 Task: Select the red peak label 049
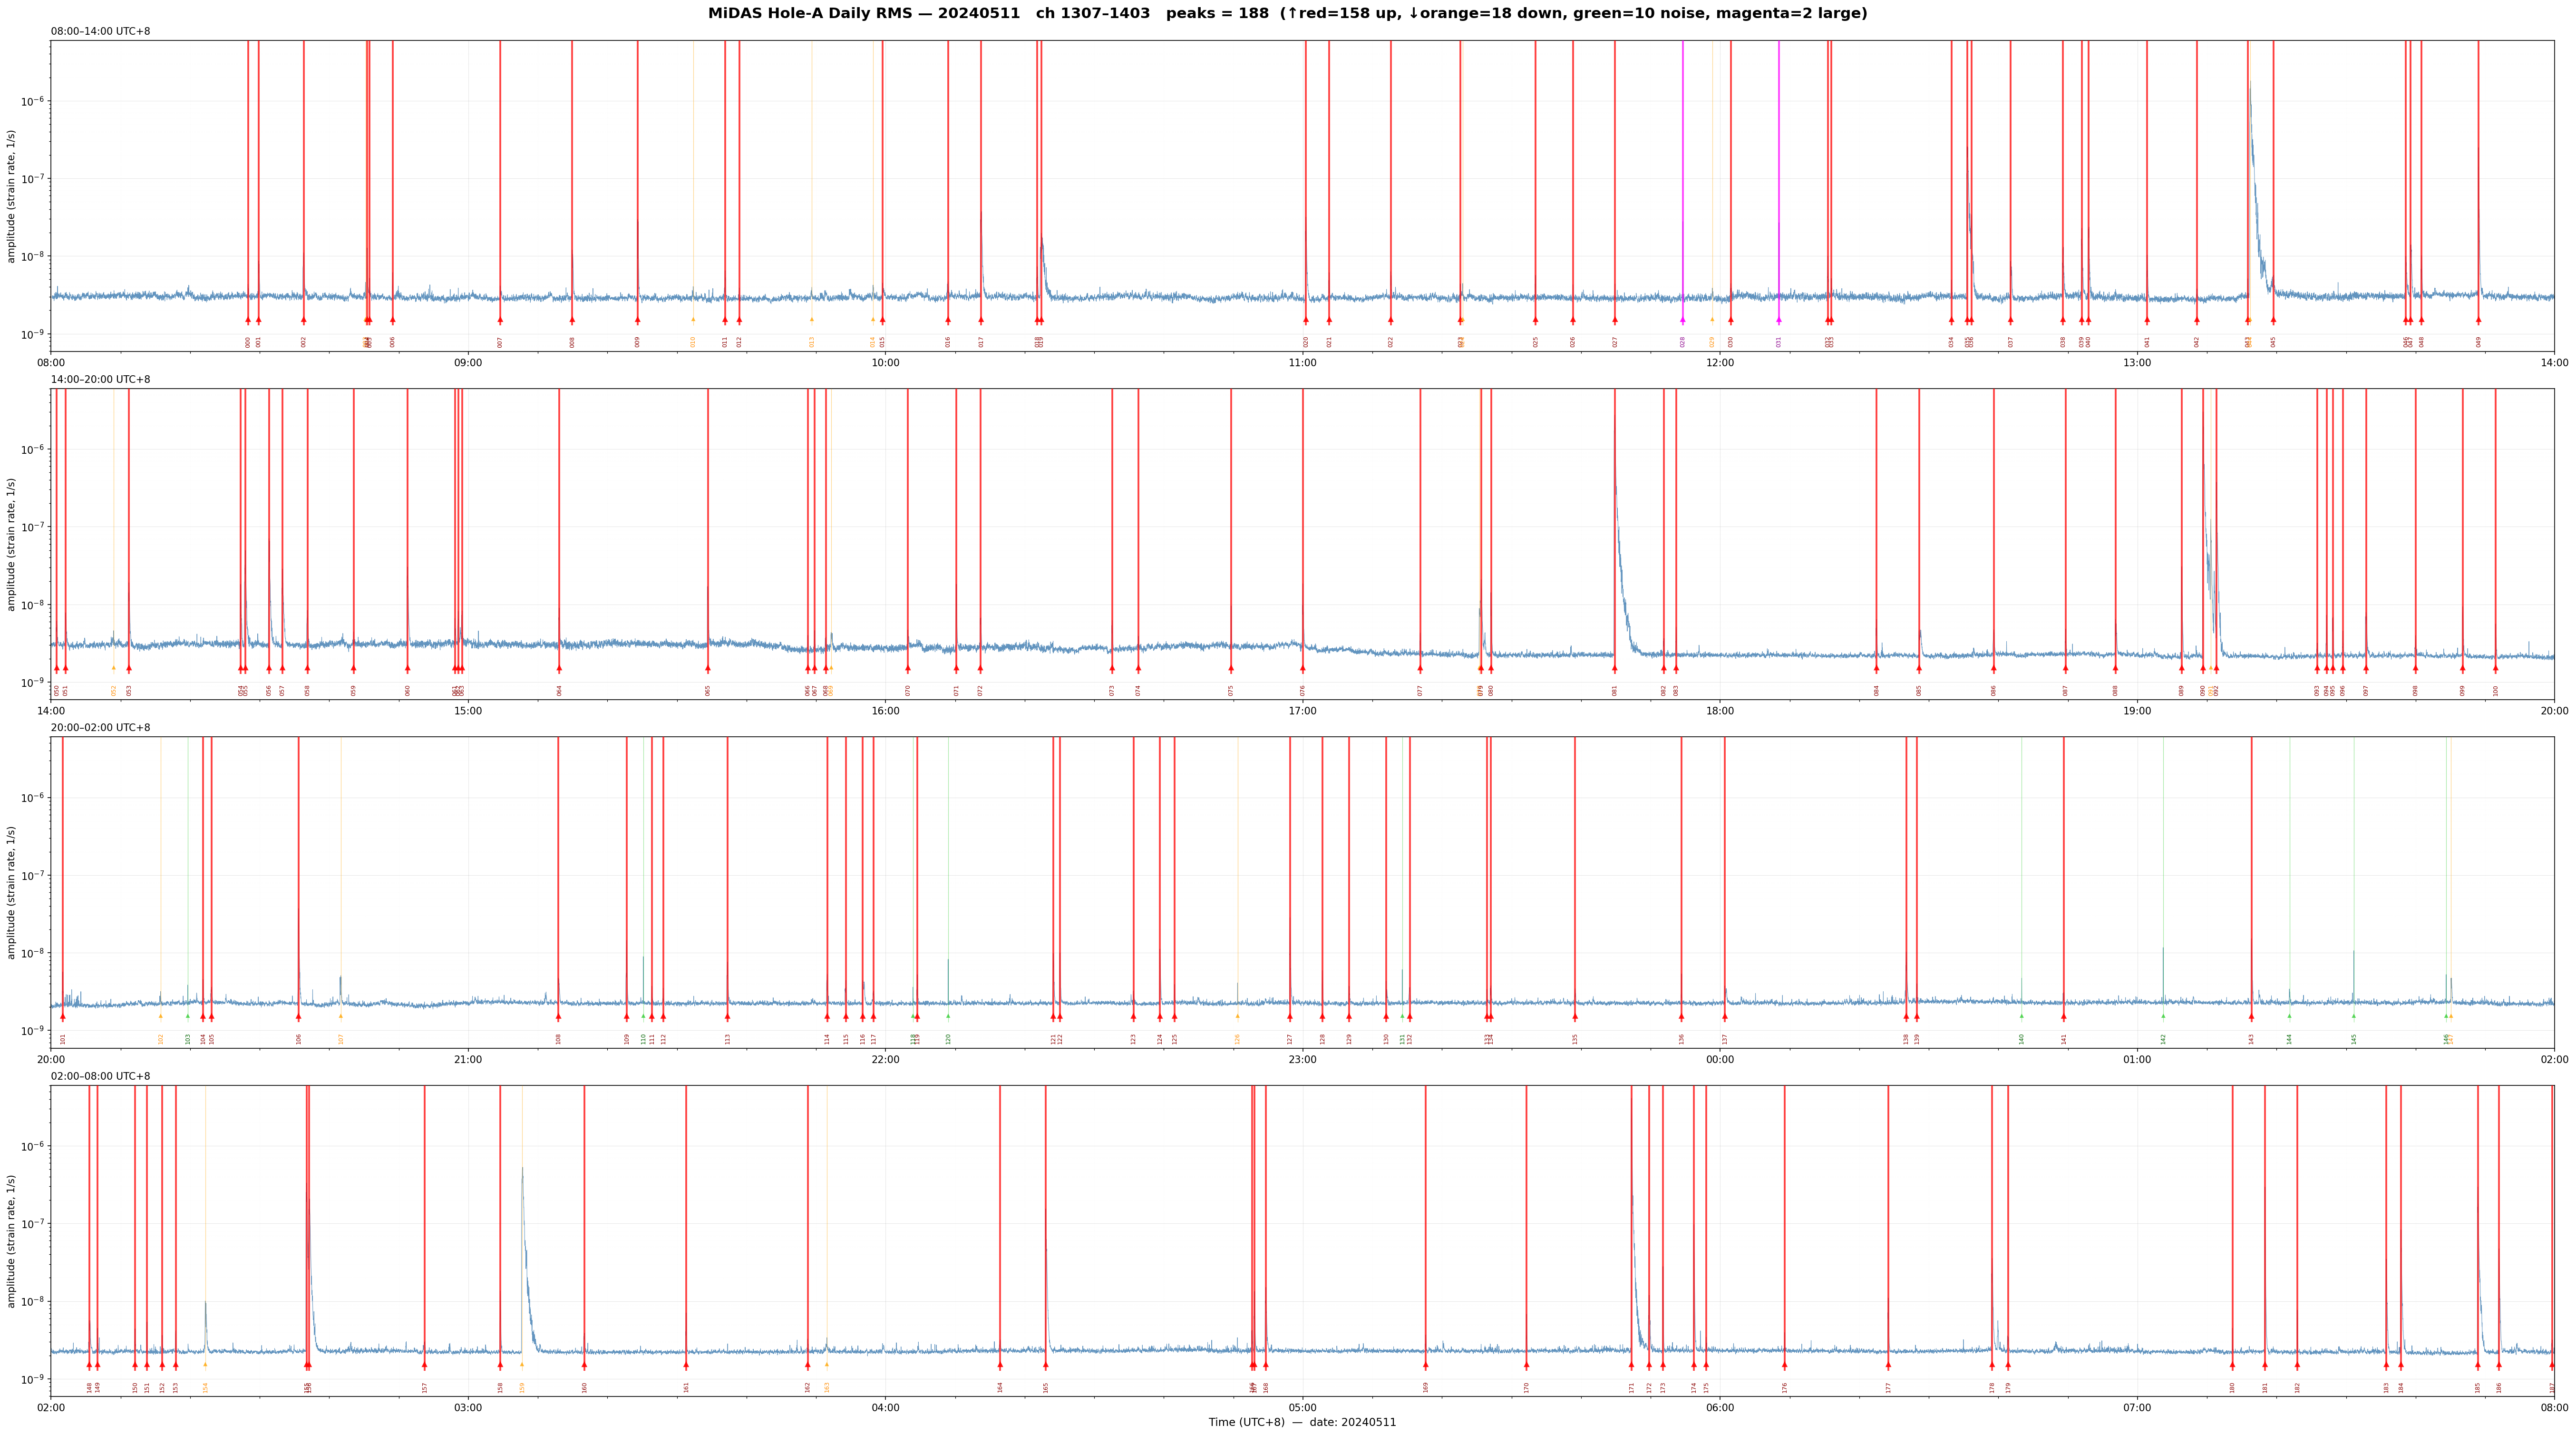[2479, 342]
